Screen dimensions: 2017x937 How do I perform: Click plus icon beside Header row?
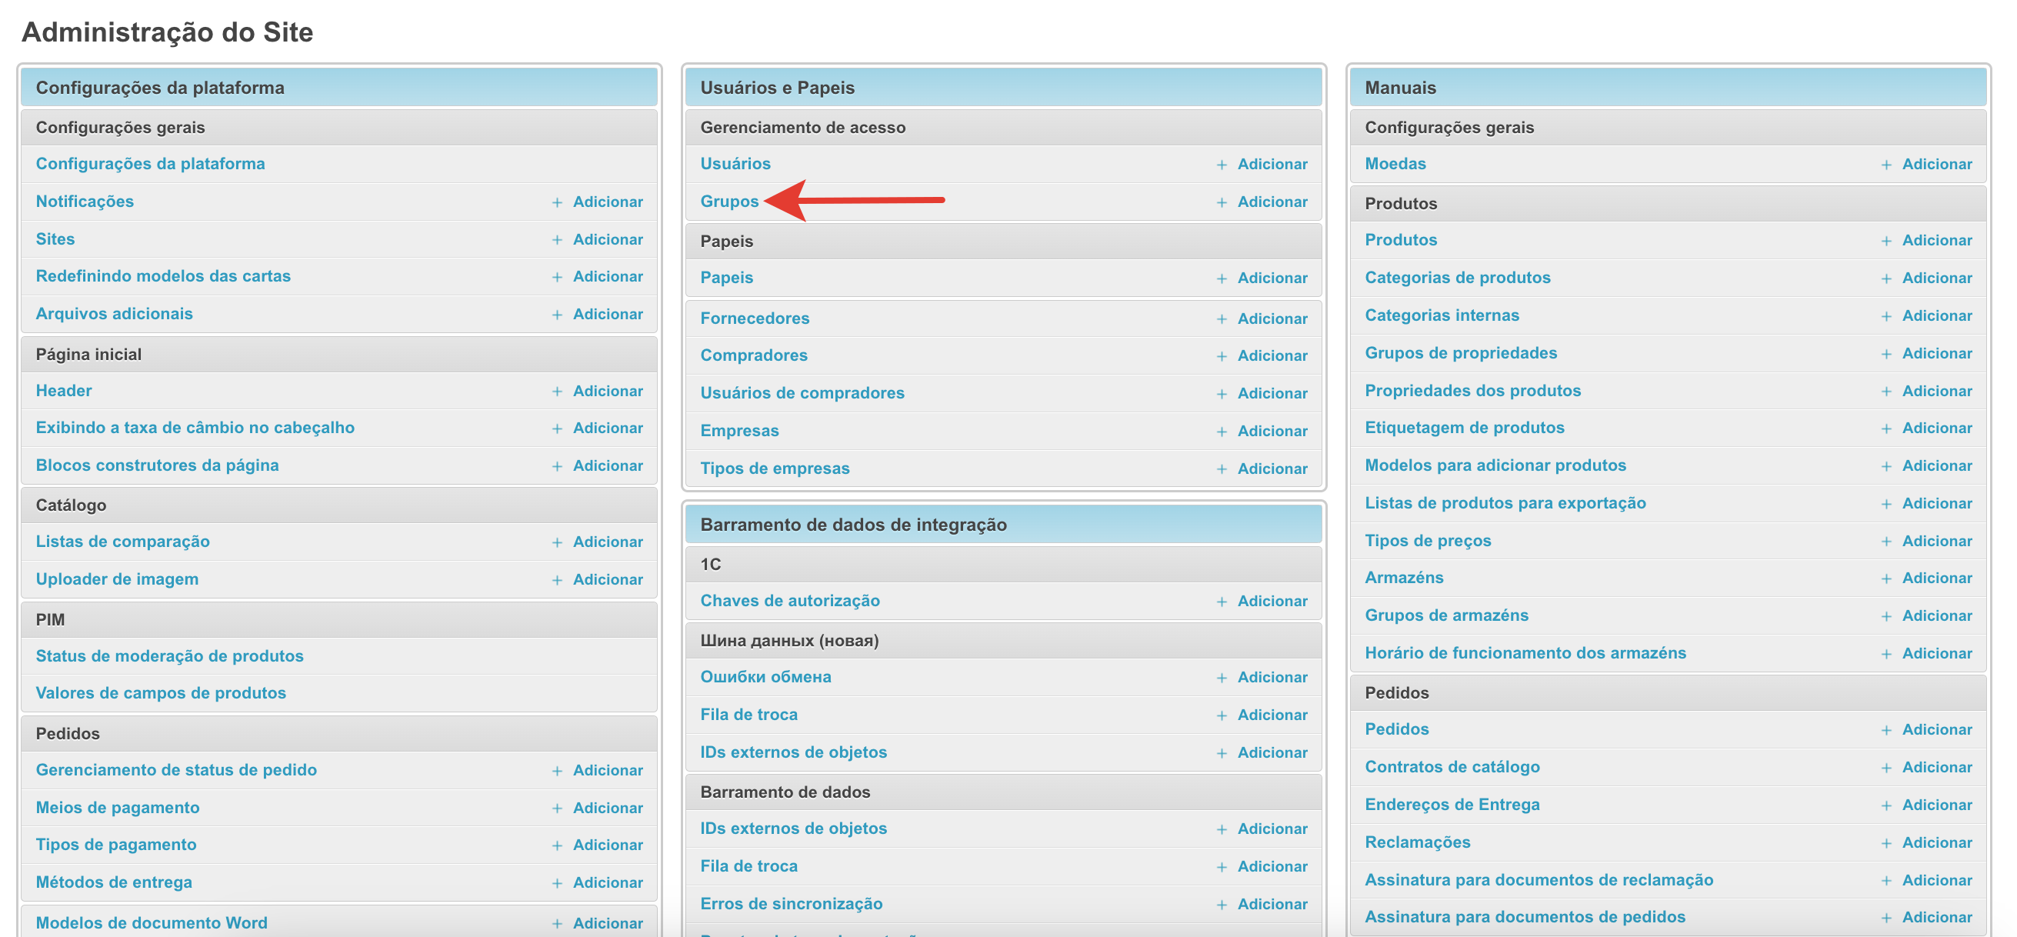(x=557, y=392)
